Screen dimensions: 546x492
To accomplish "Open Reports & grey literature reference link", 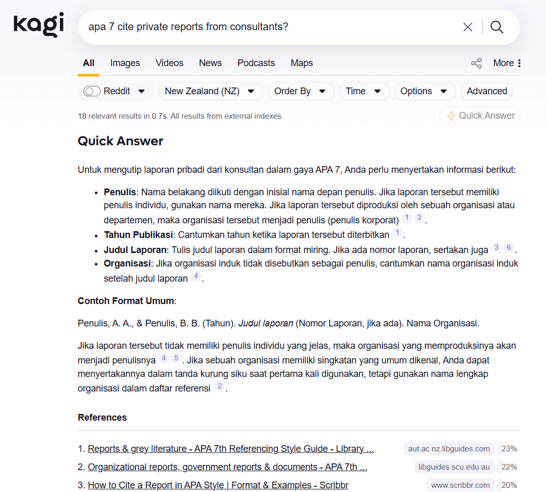I will [x=230, y=449].
